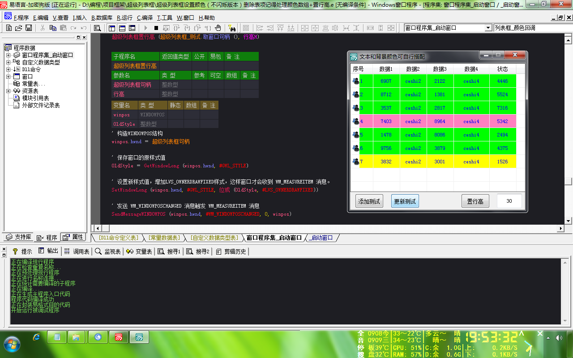Viewport: 573px width, 358px height.
Task: Click the 置行高 button
Action: pyautogui.click(x=475, y=201)
